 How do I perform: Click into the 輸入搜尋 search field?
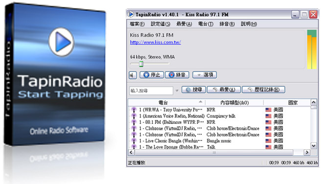pyautogui.click(x=151, y=91)
